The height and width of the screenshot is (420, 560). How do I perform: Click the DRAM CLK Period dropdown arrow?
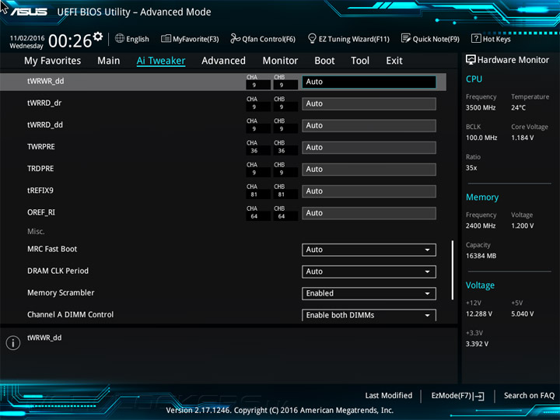427,271
